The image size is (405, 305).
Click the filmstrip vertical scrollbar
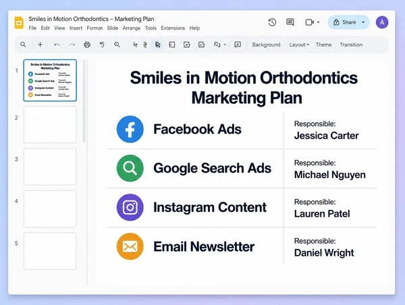pyautogui.click(x=84, y=101)
